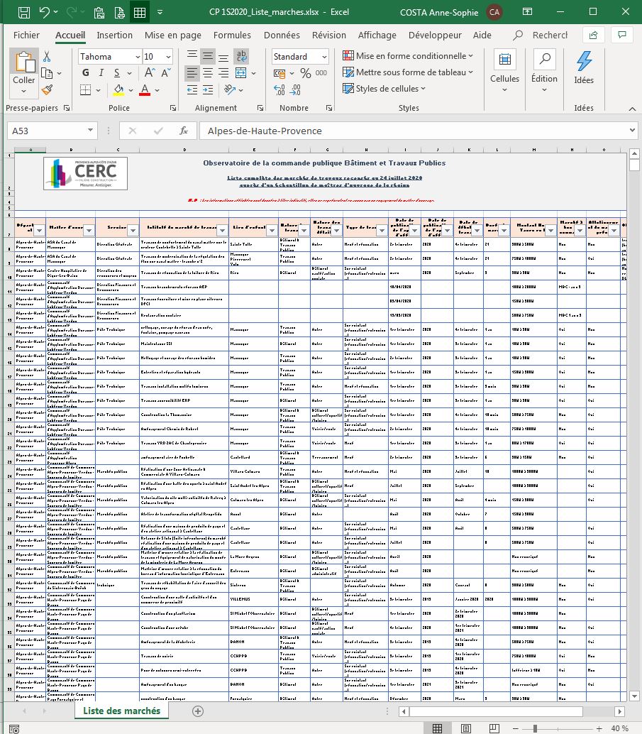Image resolution: width=642 pixels, height=734 pixels.
Task: Remove a decimal place
Action: pos(296,89)
